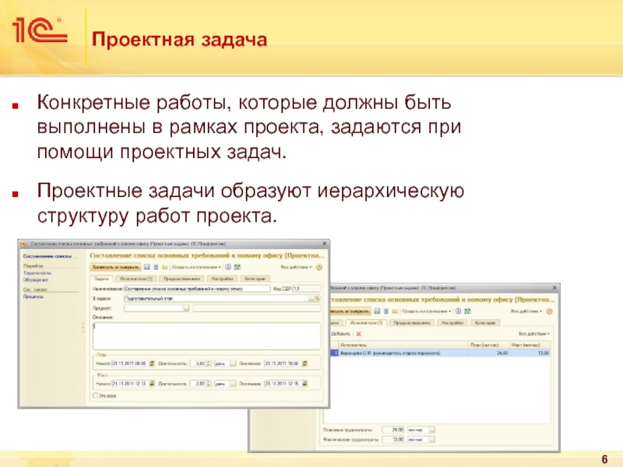Screen dimensions: 623x467
Task: Click the 1C app icon in front window title bar
Action: (x=24, y=244)
